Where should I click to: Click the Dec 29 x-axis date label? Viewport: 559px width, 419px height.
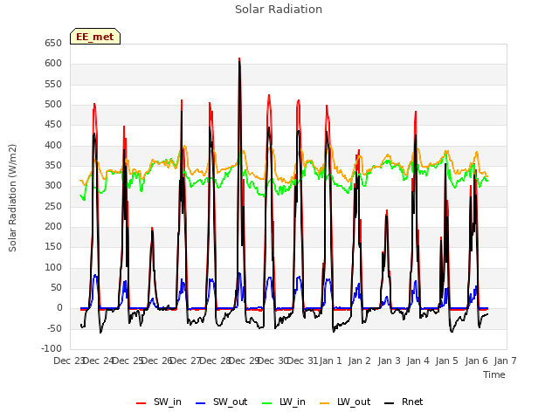(x=245, y=361)
